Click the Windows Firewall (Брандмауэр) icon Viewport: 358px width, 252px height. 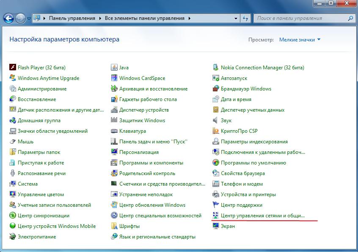point(215,89)
